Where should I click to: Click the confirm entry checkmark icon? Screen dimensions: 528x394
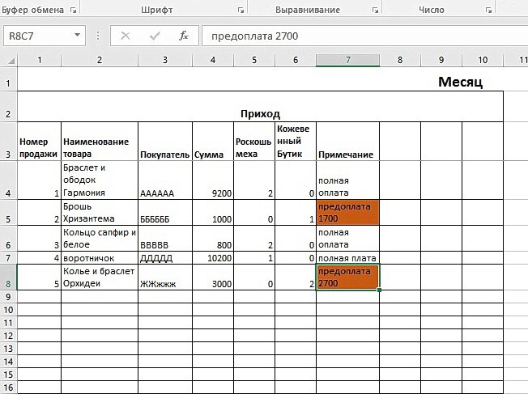click(x=155, y=36)
